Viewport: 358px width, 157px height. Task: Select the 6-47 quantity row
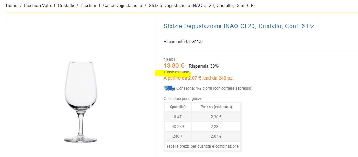pyautogui.click(x=203, y=117)
